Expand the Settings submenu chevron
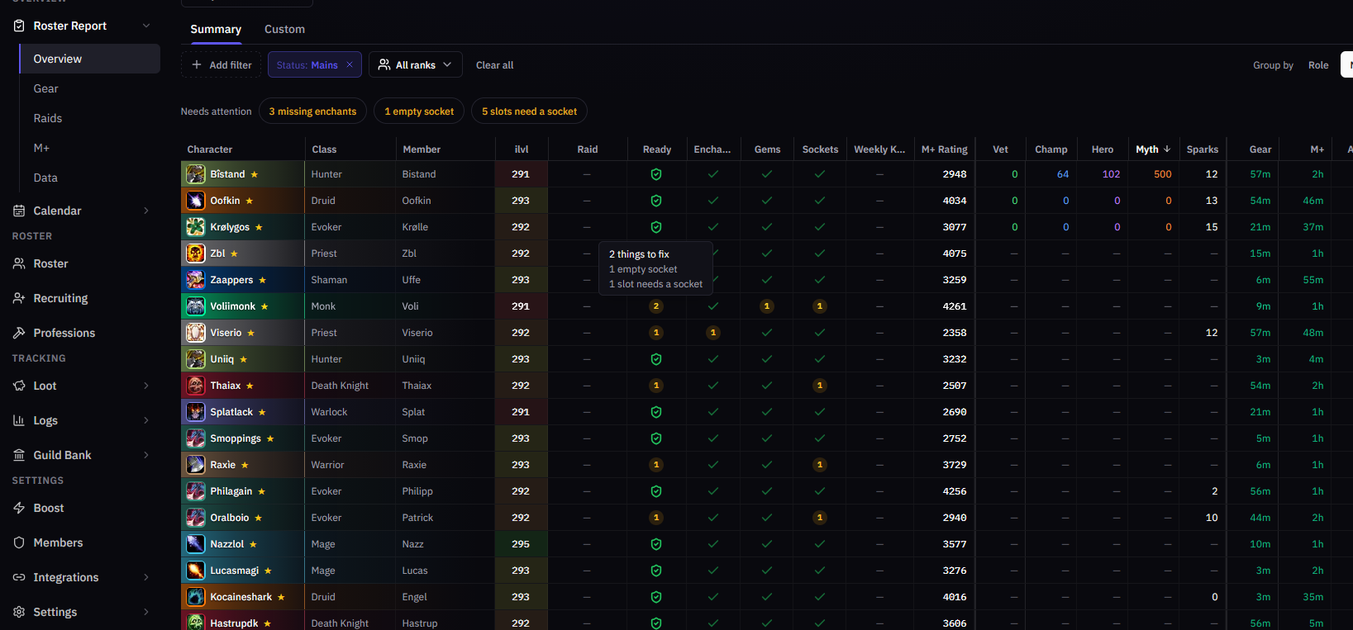Screen dimensions: 1353x630 pyautogui.click(x=146, y=612)
